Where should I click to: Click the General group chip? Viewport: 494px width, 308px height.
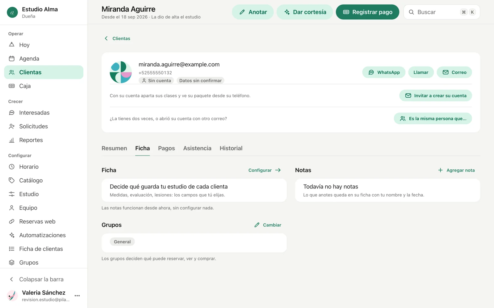point(122,242)
